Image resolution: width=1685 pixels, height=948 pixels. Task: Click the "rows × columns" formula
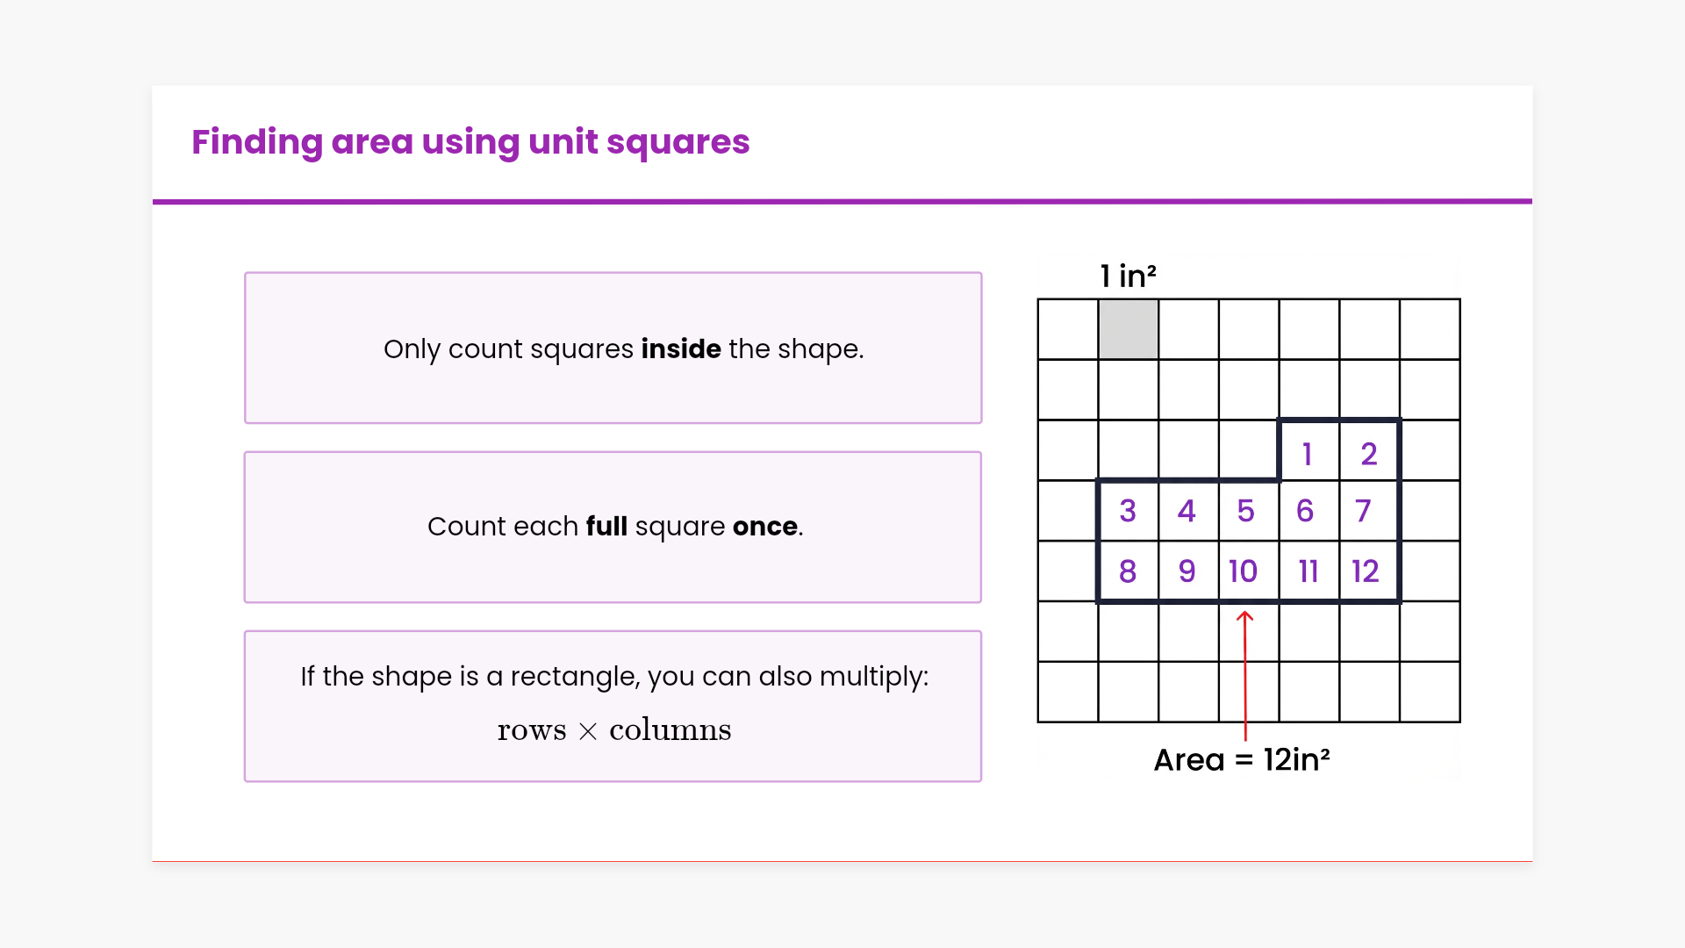613,729
